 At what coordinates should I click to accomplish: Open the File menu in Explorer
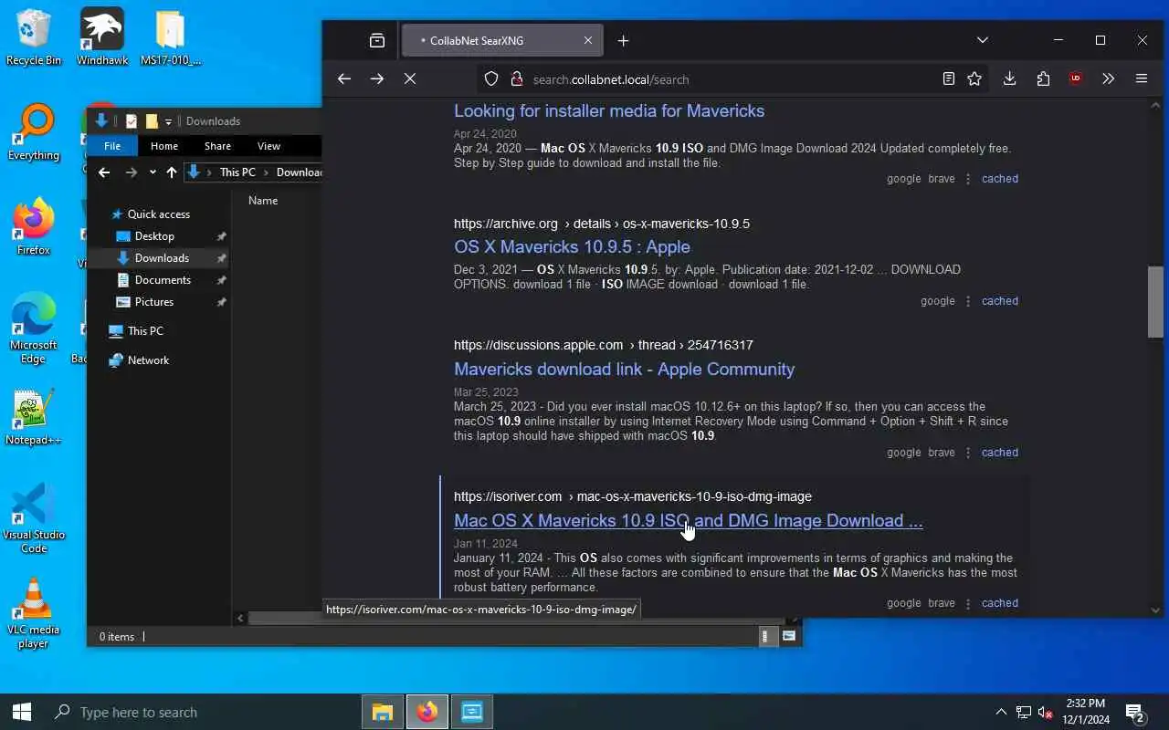coord(112,146)
